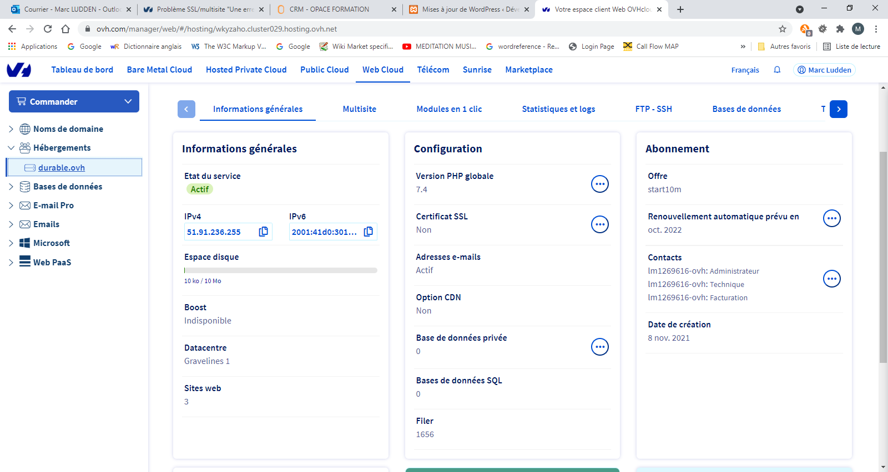Expand the E-mail Pro section
The width and height of the screenshot is (888, 472).
click(x=11, y=206)
